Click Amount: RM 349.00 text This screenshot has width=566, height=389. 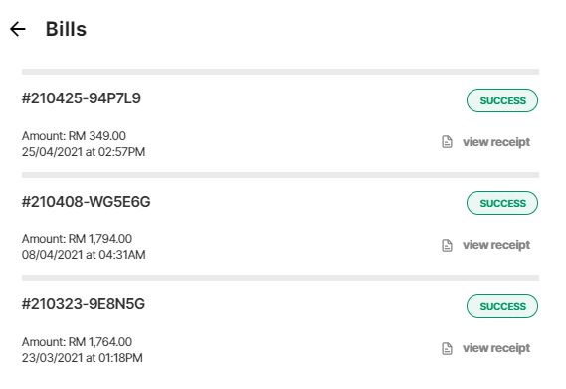[x=74, y=136]
